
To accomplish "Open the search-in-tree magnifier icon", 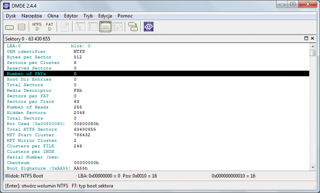I will pos(118,27).
